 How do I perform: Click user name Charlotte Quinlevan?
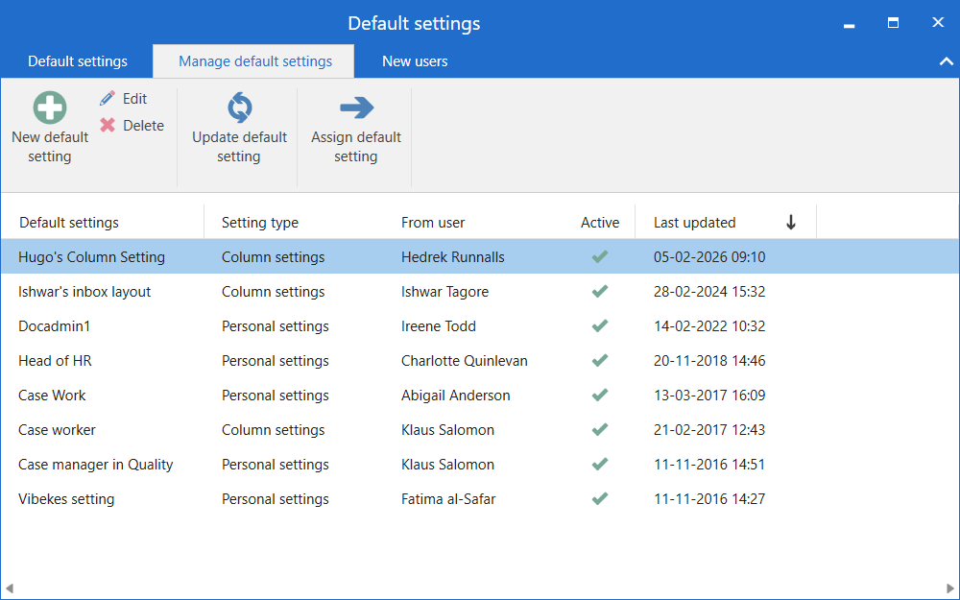point(465,361)
